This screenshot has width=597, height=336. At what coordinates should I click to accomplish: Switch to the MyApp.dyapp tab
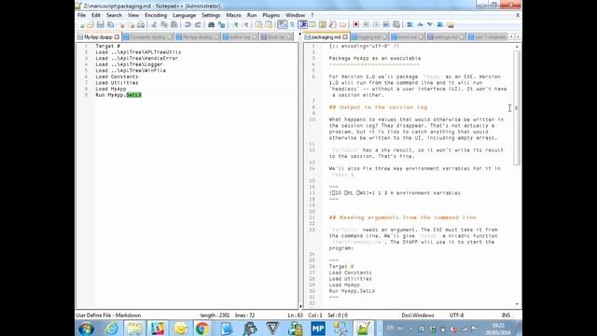pyautogui.click(x=98, y=37)
